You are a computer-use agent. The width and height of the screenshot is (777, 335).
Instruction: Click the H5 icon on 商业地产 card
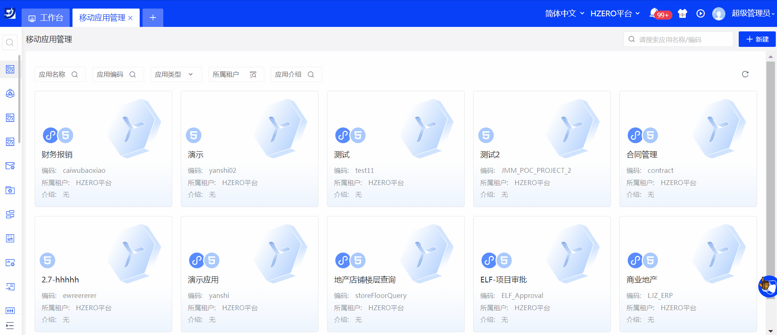click(x=650, y=260)
